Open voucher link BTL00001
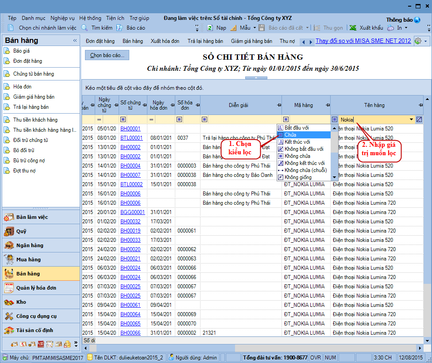The image size is (432, 363). click(x=131, y=138)
